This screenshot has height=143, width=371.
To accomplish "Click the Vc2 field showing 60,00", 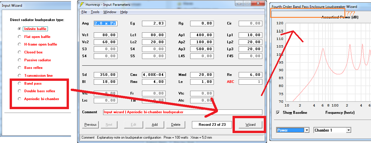I will [x=105, y=42].
